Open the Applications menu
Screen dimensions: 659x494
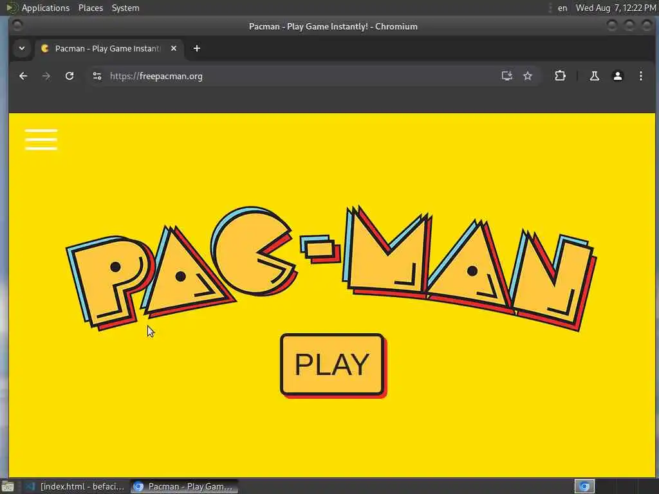pyautogui.click(x=46, y=8)
